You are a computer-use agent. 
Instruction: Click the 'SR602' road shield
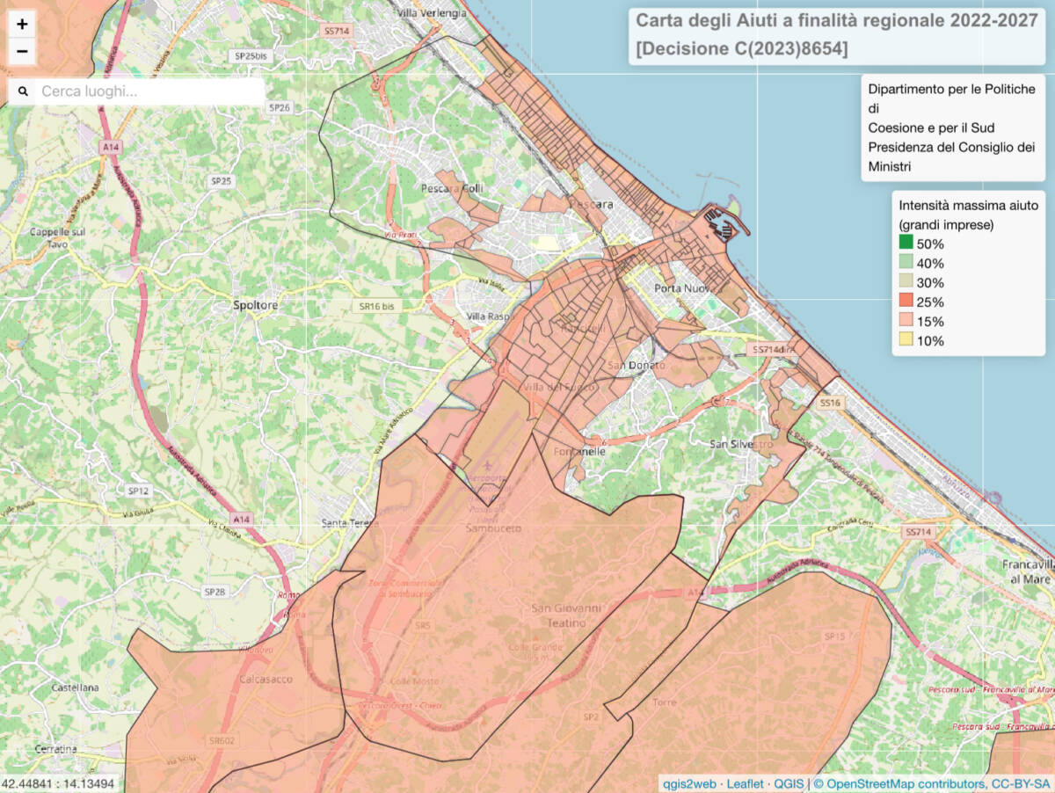coord(222,741)
